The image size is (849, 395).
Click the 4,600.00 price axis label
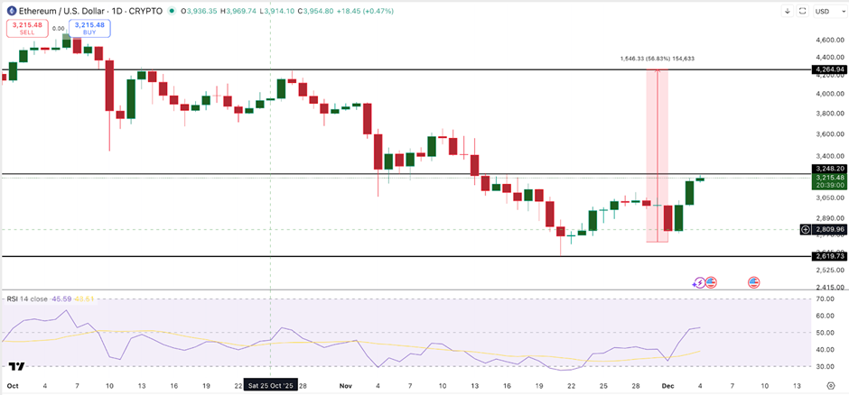pos(828,40)
